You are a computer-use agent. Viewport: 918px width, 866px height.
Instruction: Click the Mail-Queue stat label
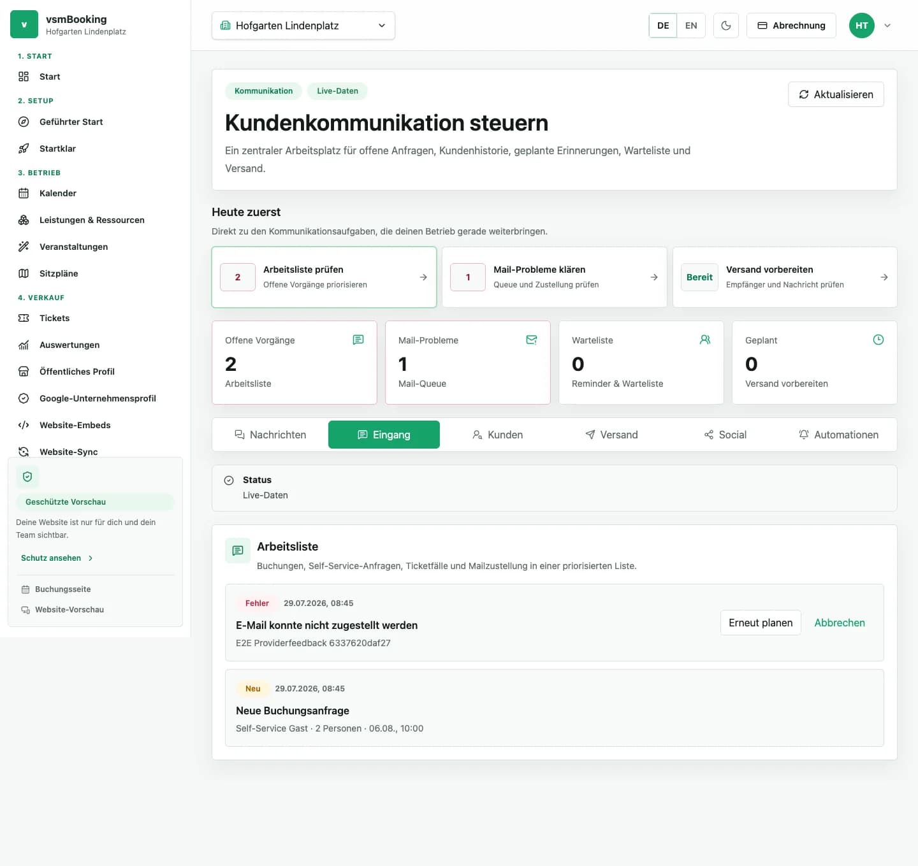422,384
